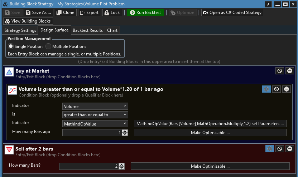Disable the Buy at Market block
298x177 pixels.
click(x=280, y=71)
